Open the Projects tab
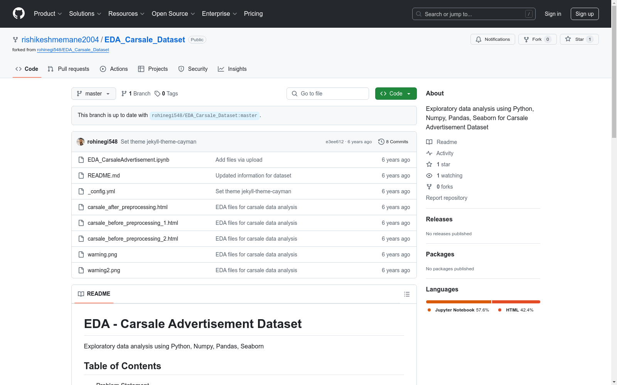Image resolution: width=617 pixels, height=385 pixels. (153, 69)
